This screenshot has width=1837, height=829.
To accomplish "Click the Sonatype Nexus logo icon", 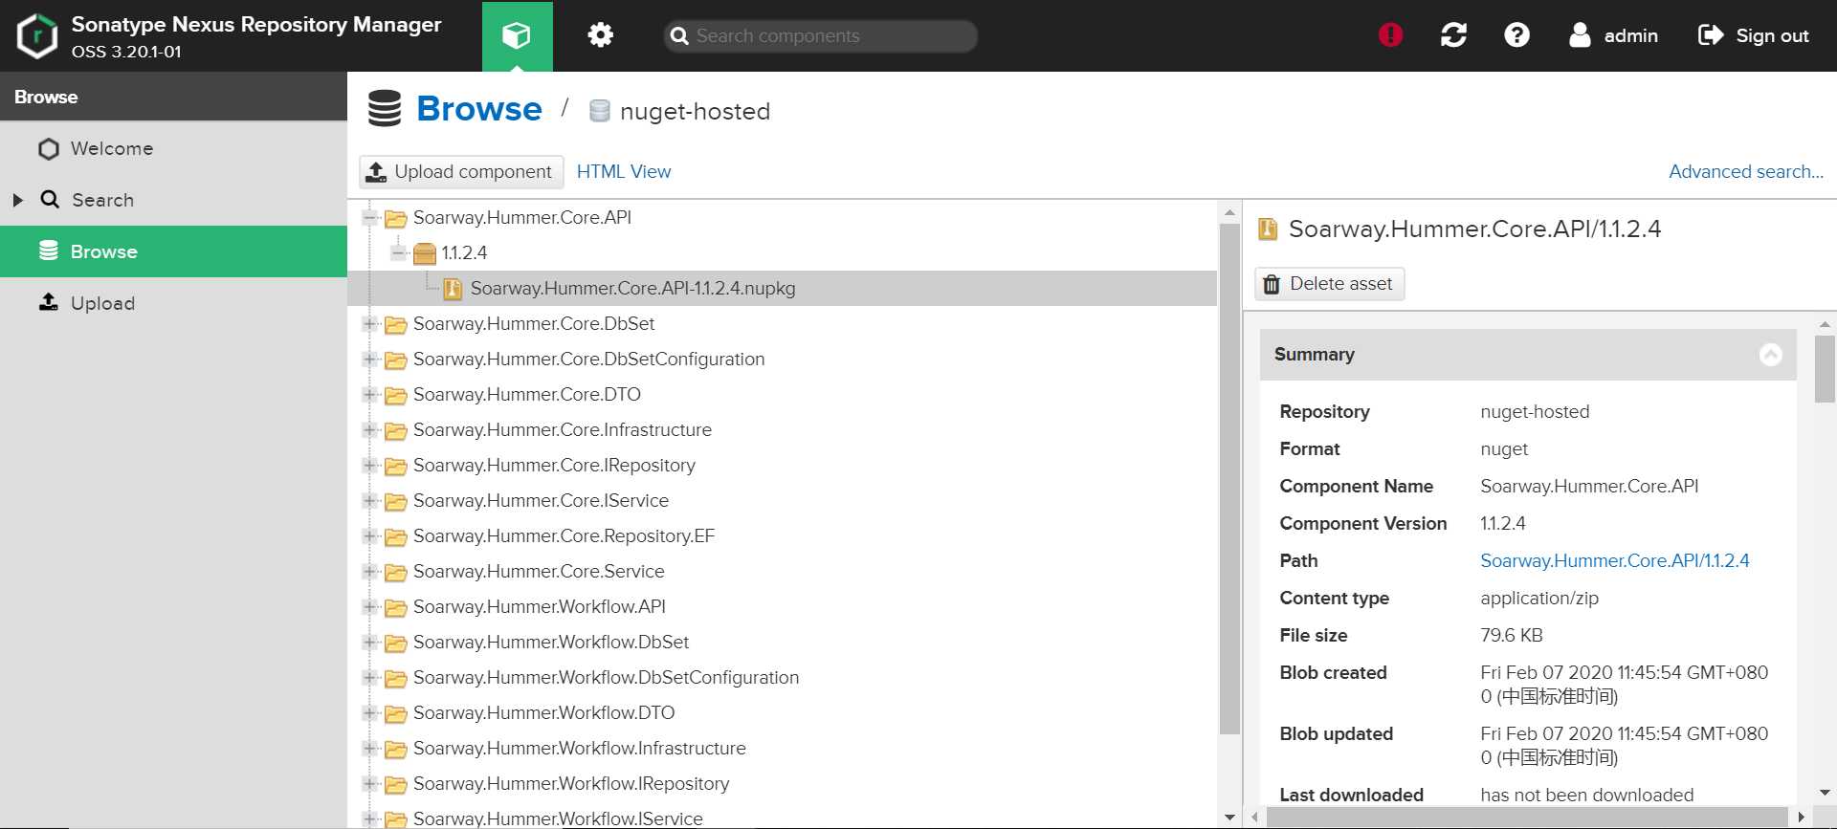I will pos(37,36).
